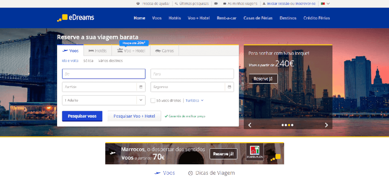Click the De origin input field
This screenshot has height=179, width=389.
[103, 74]
